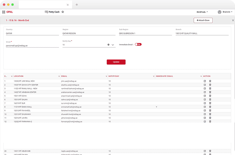Click the Update button
The image size is (235, 155).
click(x=116, y=62)
